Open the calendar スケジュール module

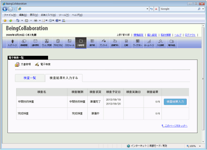[70, 43]
